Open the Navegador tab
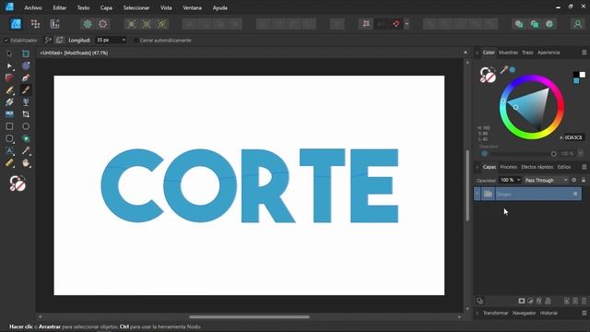The width and height of the screenshot is (590, 332). 524,313
